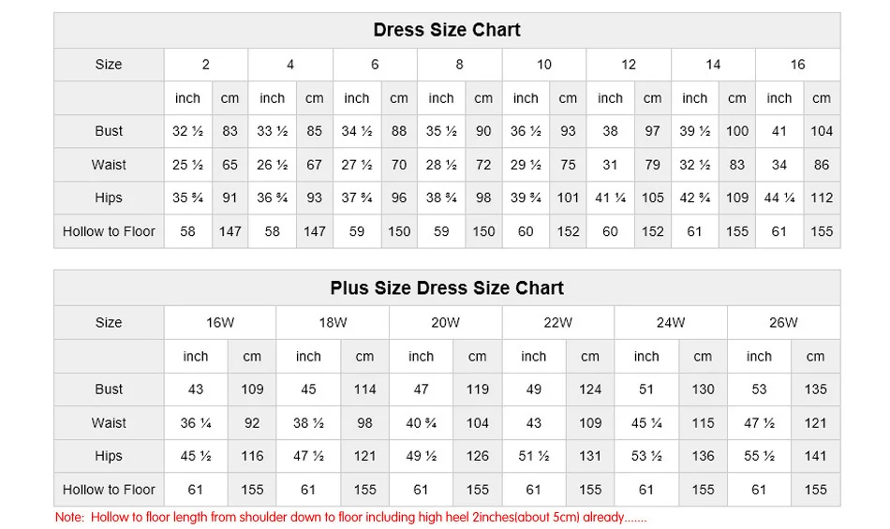Viewport: 890px width, 529px height.
Task: Select the 22W column header
Action: tap(557, 323)
